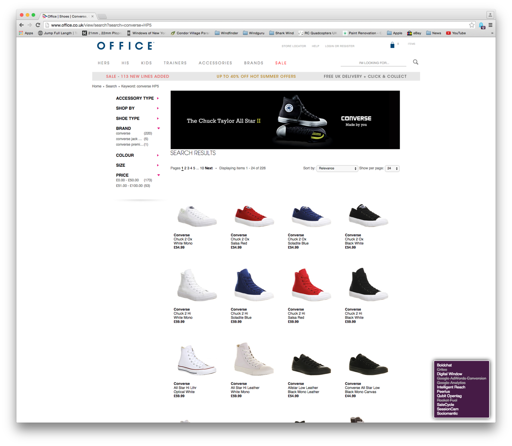Open the KIDS menu
Viewport: 512px width, 446px height.
146,63
